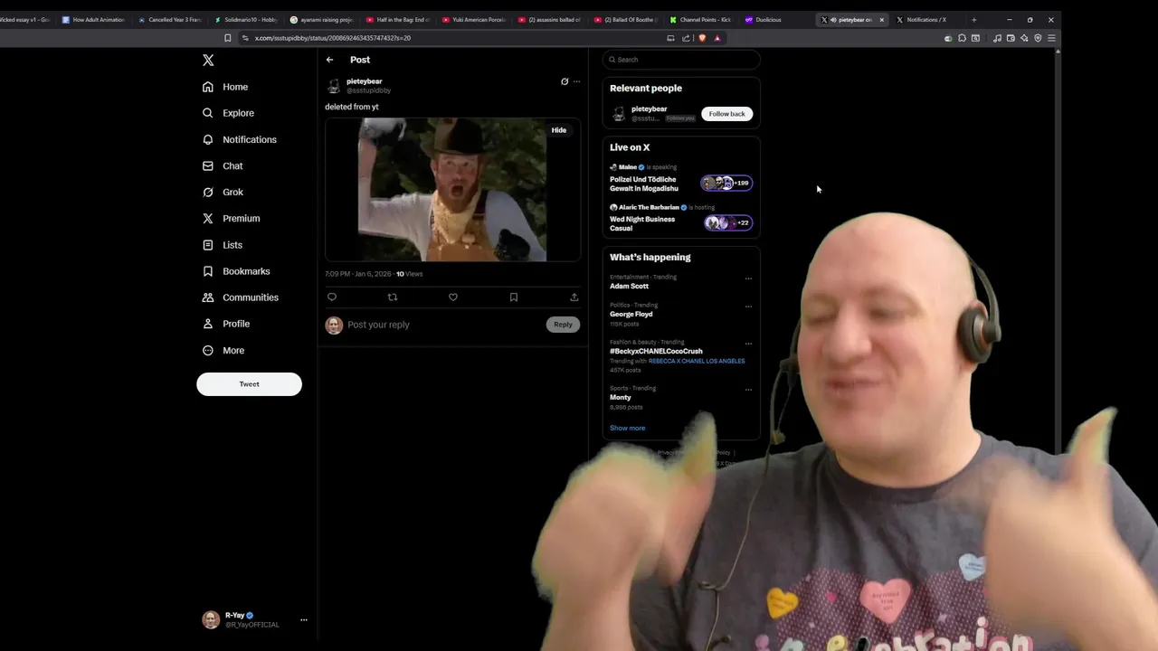1158x651 pixels.
Task: Open the X logo home link
Action: pyautogui.click(x=208, y=60)
